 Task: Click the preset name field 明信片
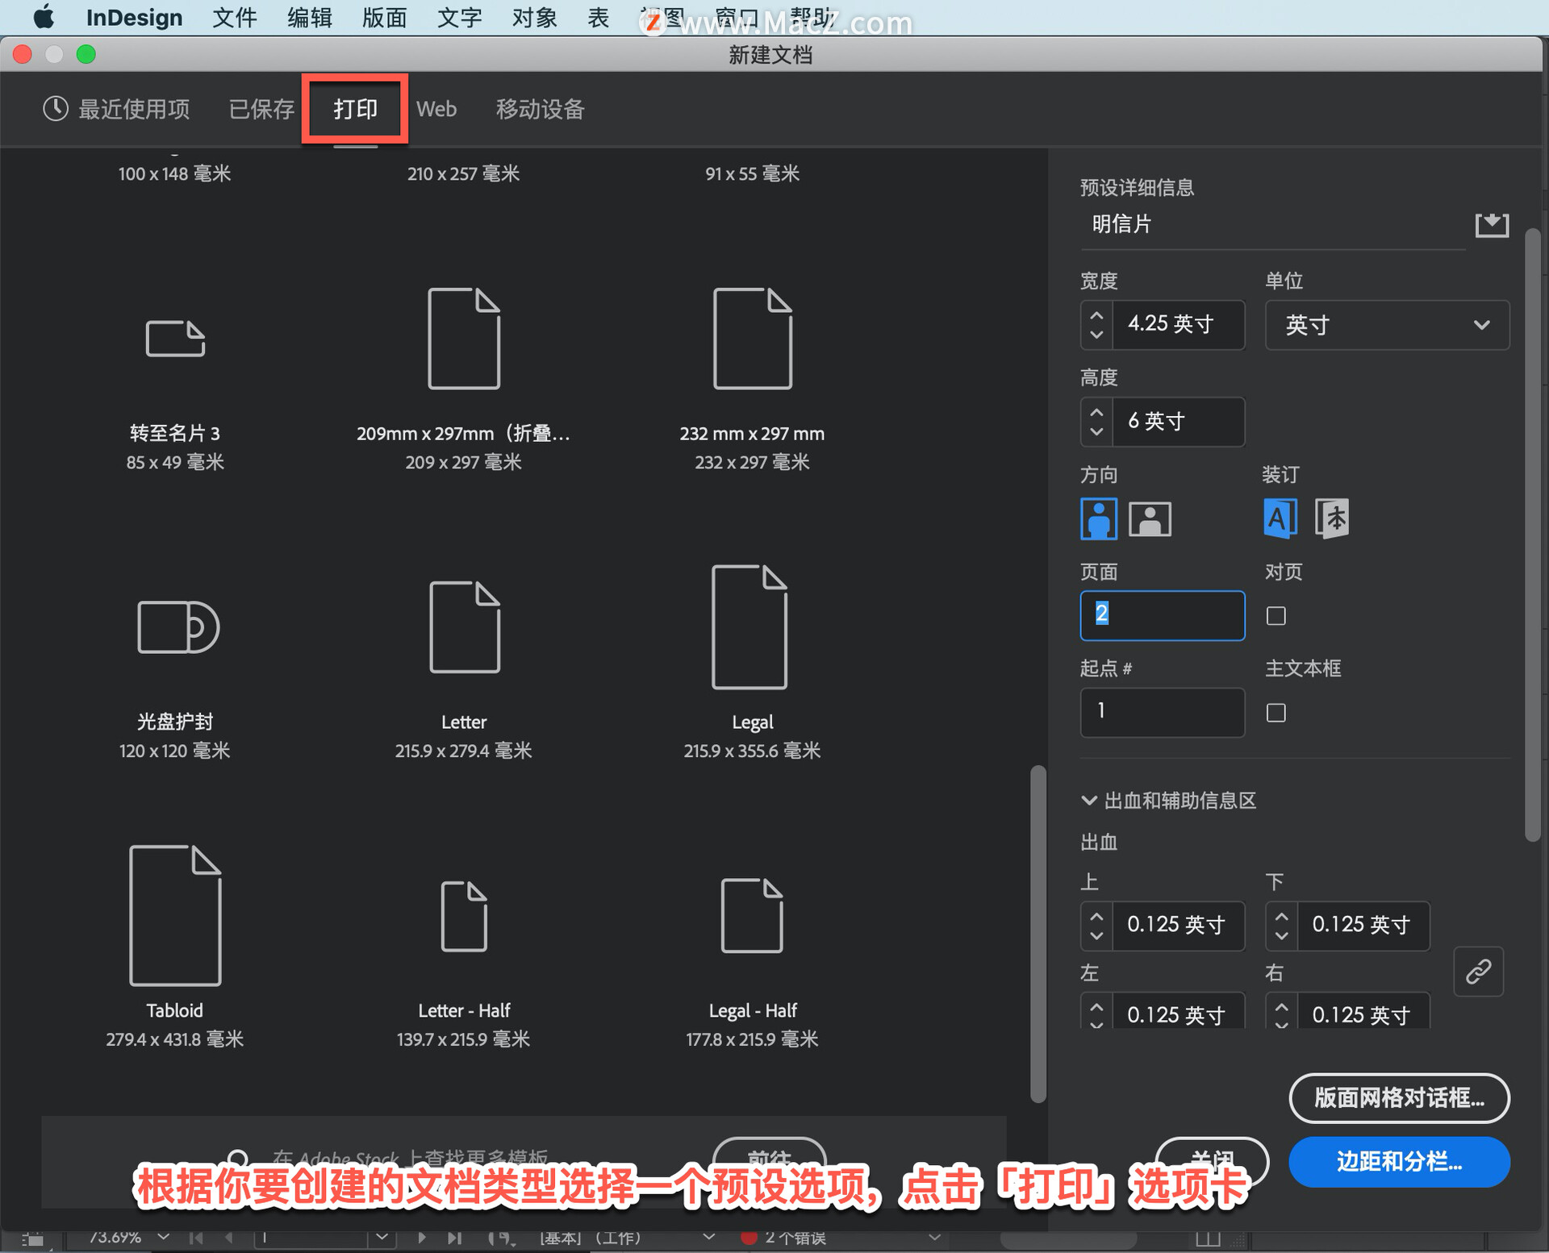pos(1272,225)
